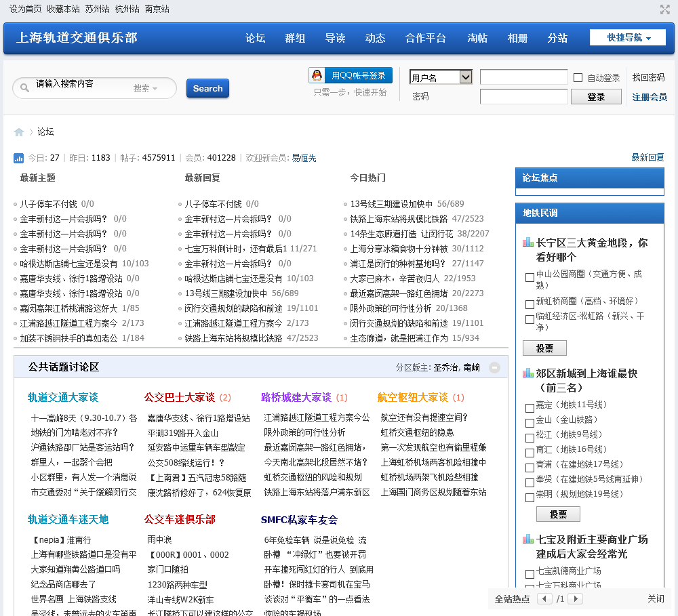
Task: Go to previous page in 全站热点 bar
Action: [x=544, y=598]
